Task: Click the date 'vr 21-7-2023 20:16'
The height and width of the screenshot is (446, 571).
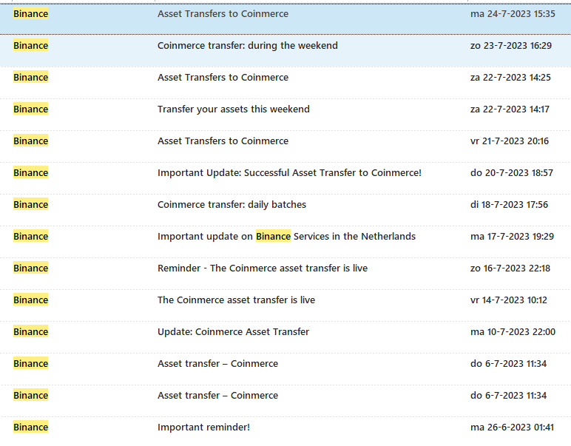Action: coord(510,141)
